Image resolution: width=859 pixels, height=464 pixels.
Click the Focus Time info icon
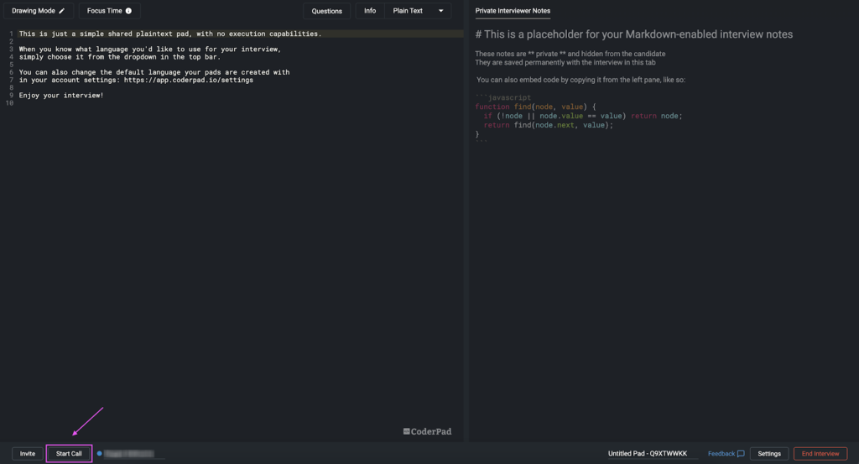click(x=128, y=11)
